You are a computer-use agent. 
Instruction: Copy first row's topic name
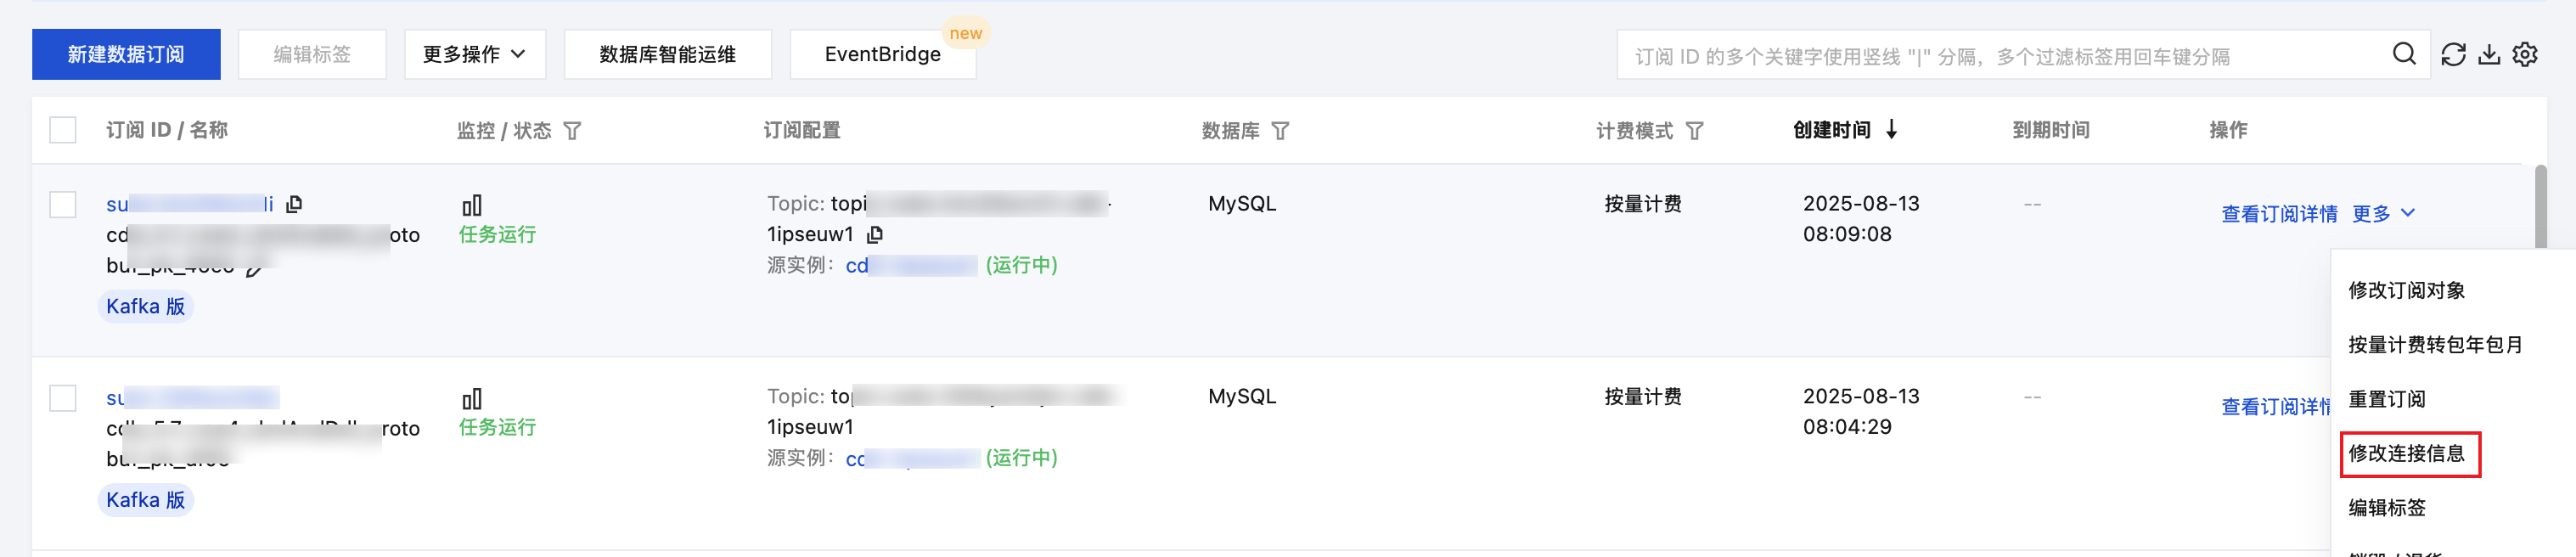875,235
